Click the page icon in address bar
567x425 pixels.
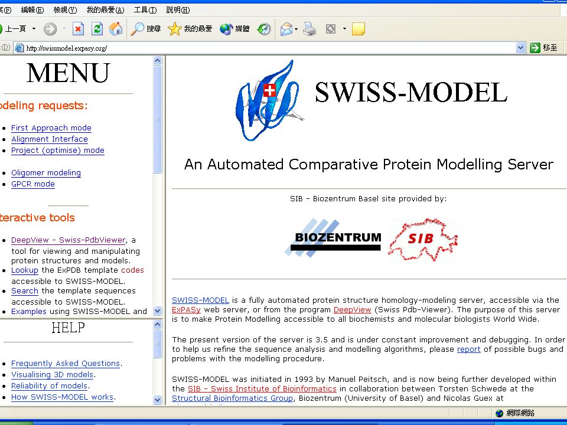[x=19, y=48]
